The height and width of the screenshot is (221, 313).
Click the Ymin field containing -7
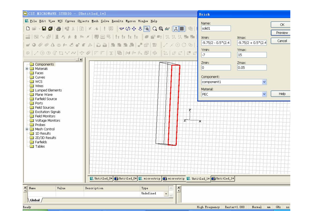[x=216, y=55]
